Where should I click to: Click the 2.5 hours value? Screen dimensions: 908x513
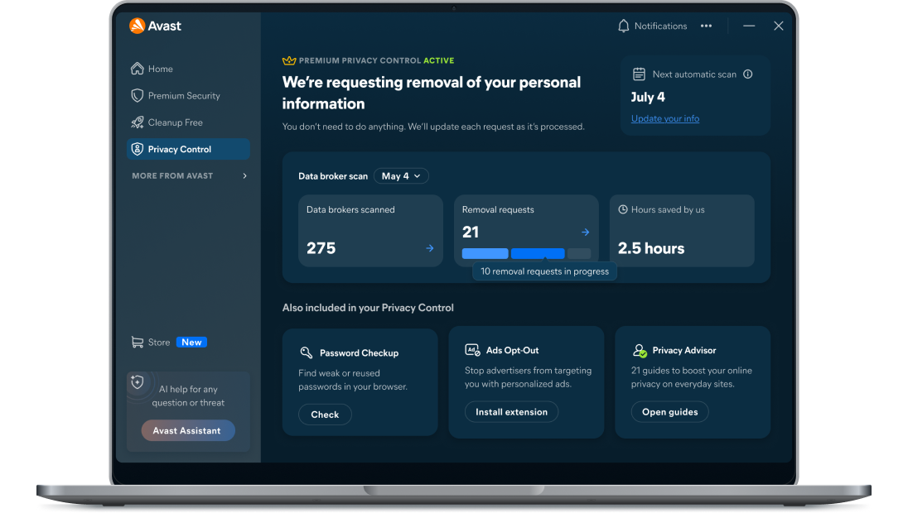651,248
